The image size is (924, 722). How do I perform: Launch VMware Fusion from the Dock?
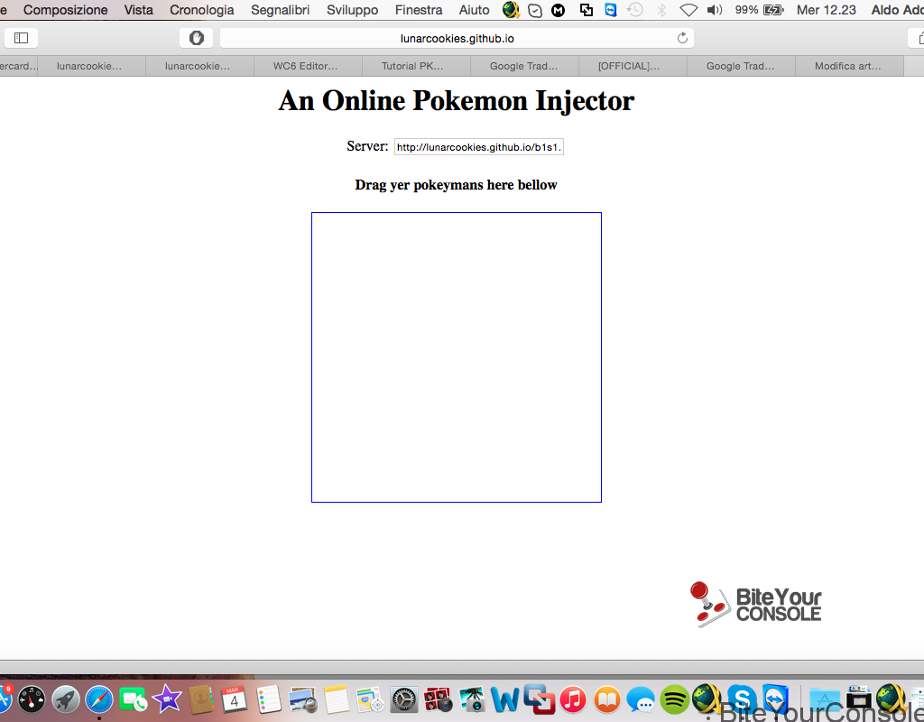tap(540, 699)
